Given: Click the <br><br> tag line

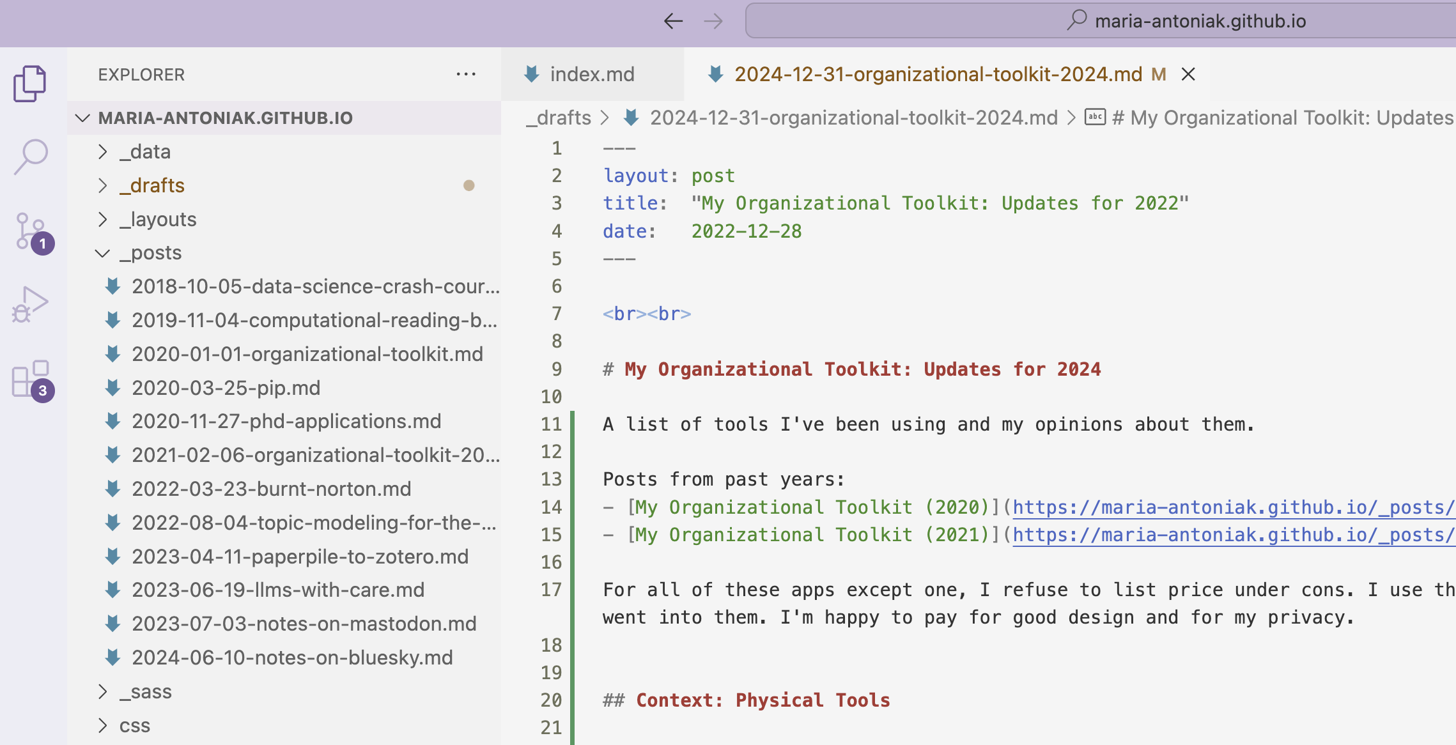Looking at the screenshot, I should pyautogui.click(x=647, y=314).
